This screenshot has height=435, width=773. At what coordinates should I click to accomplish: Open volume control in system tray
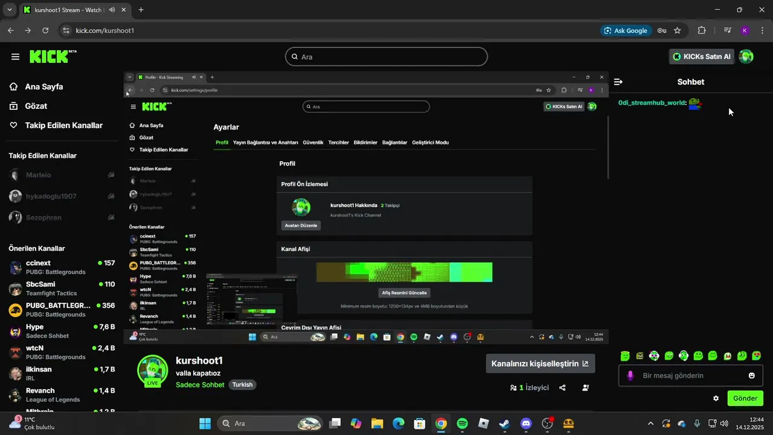(724, 424)
